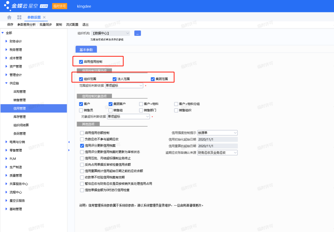334x232 pixels.
Task: Switch to 参数设置 tab
Action: 34,17
